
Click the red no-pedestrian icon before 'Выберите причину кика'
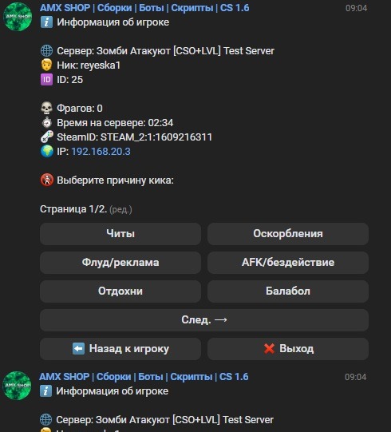[47, 180]
